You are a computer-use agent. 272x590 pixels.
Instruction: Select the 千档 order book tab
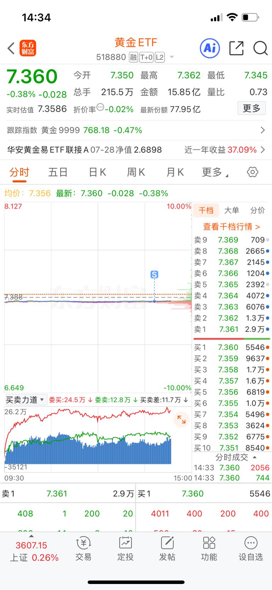[206, 210]
